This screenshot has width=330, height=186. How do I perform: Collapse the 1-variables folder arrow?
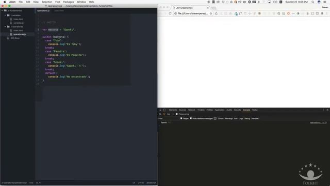(x=5, y=16)
